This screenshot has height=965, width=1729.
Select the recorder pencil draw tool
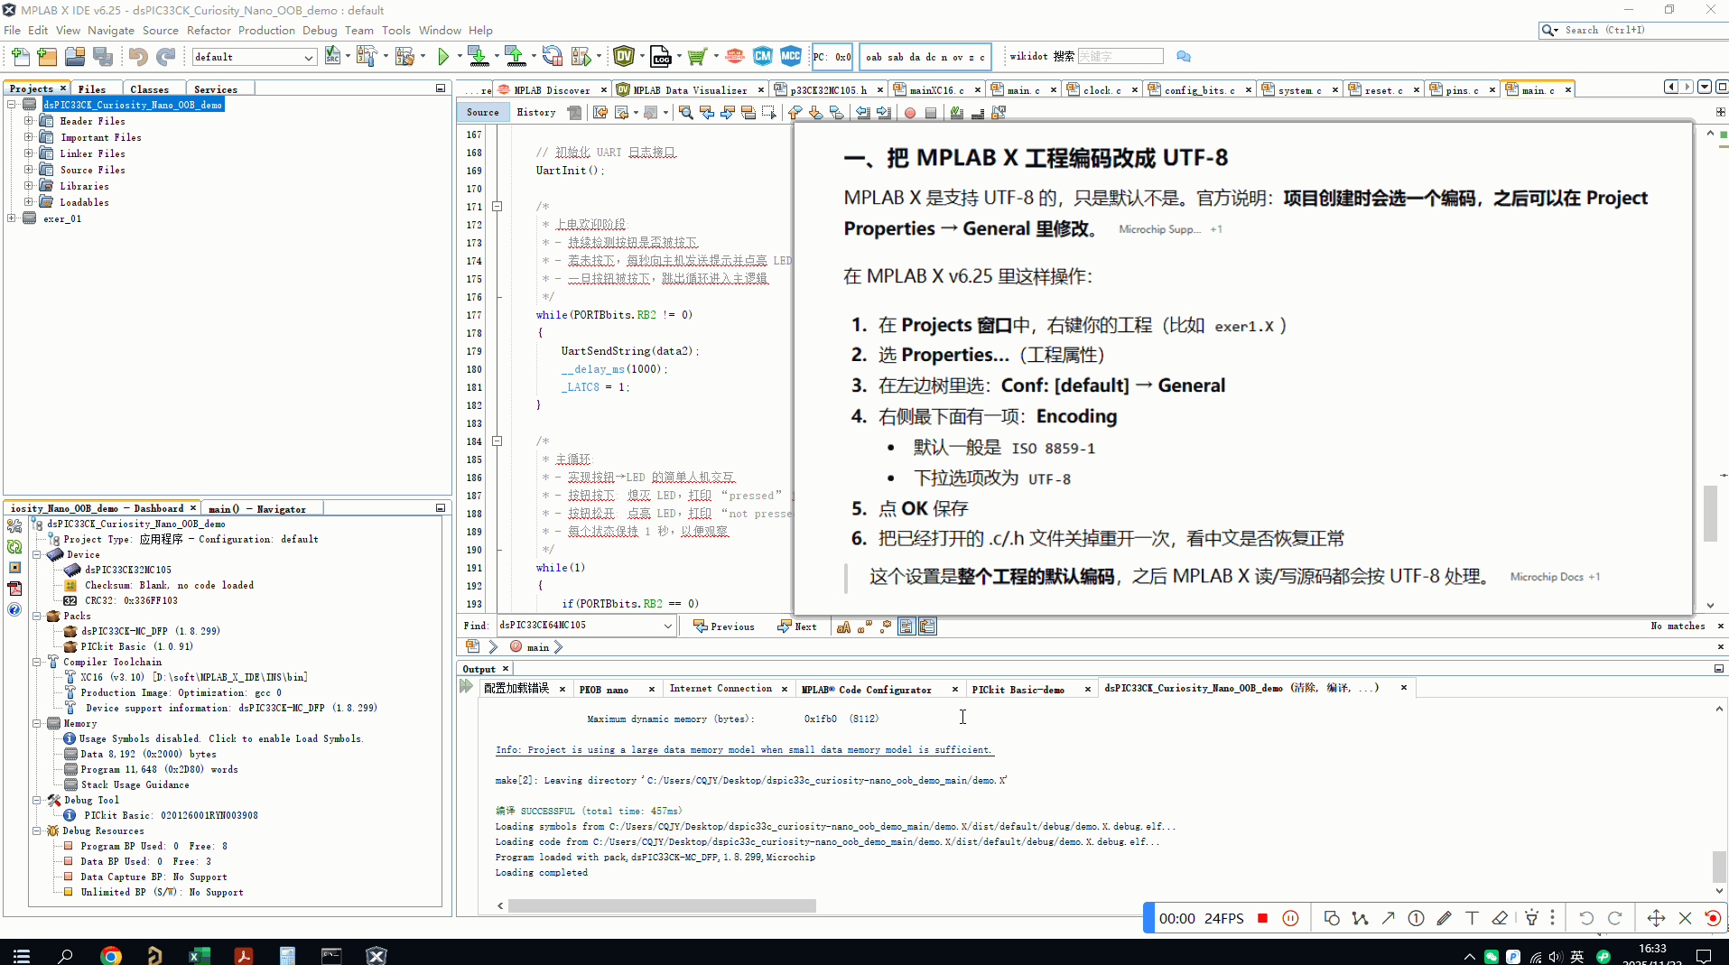pos(1444,918)
